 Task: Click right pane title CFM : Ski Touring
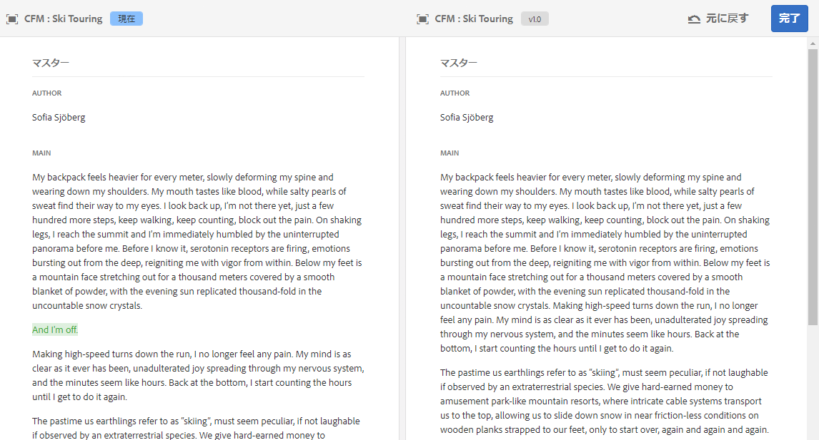(x=474, y=19)
